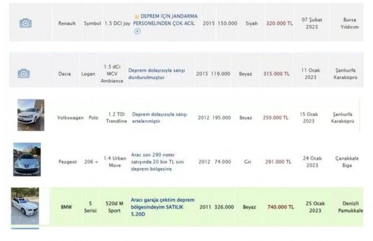Click the date '25 Ocak 2023'
This screenshot has width=373, height=241.
tap(315, 207)
